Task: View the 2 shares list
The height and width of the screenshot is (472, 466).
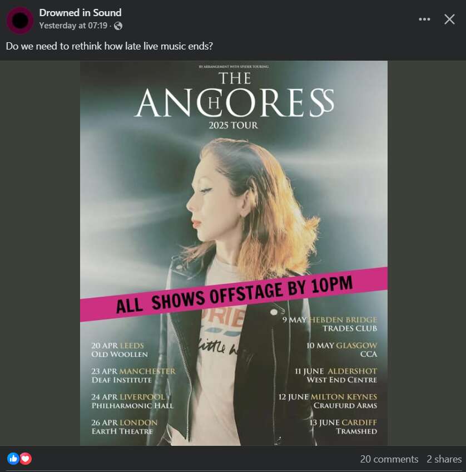Action: click(x=444, y=459)
